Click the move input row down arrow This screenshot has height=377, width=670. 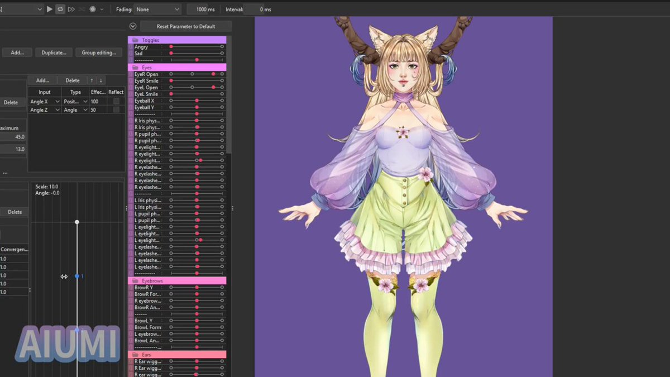(101, 80)
